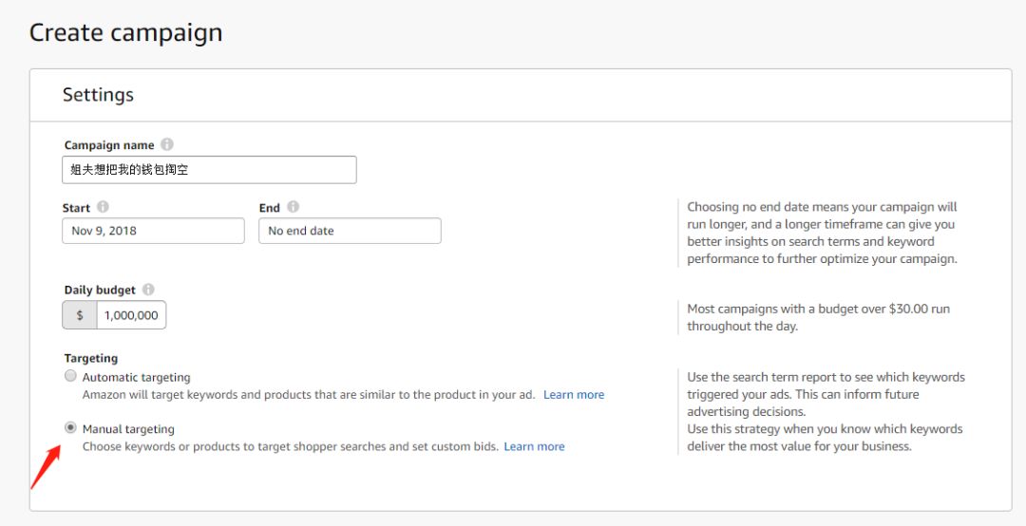Click the Targeting section label
The image size is (1026, 526).
[91, 359]
